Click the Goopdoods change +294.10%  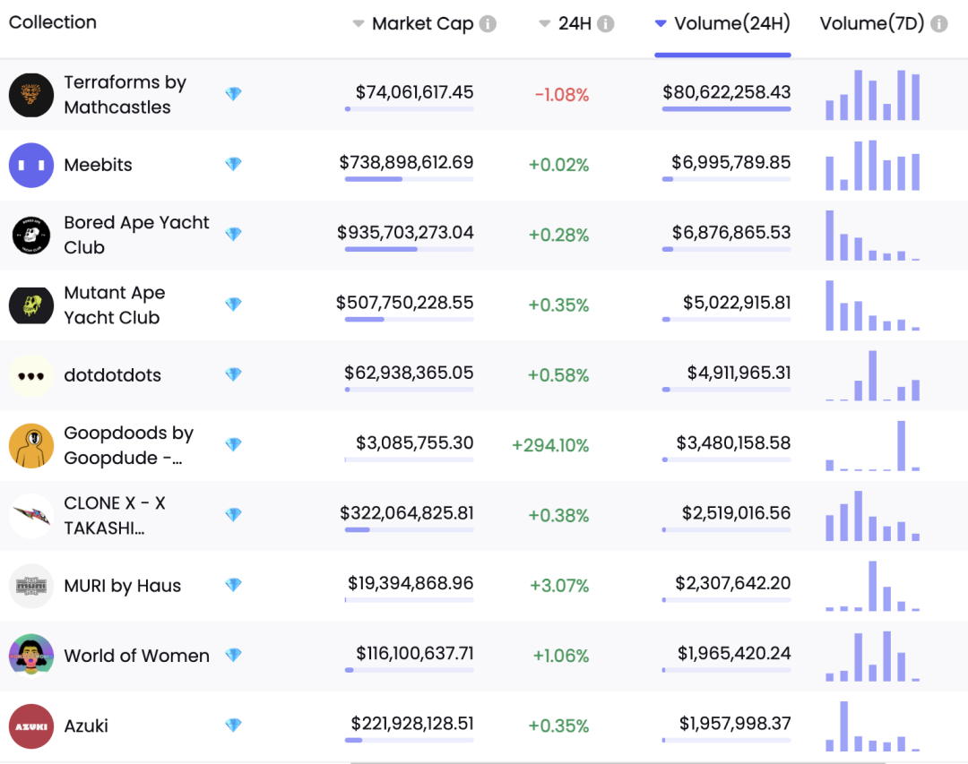[x=550, y=445]
